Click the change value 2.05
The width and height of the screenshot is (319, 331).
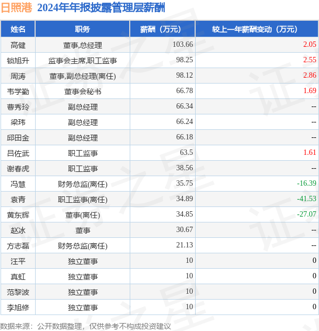pyautogui.click(x=309, y=44)
